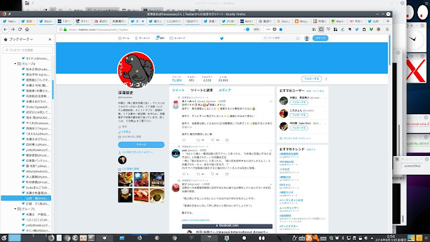This screenshot has width=430, height=242.
Task: Open Moments in the Twitter nav bar
Action: pyautogui.click(x=142, y=38)
